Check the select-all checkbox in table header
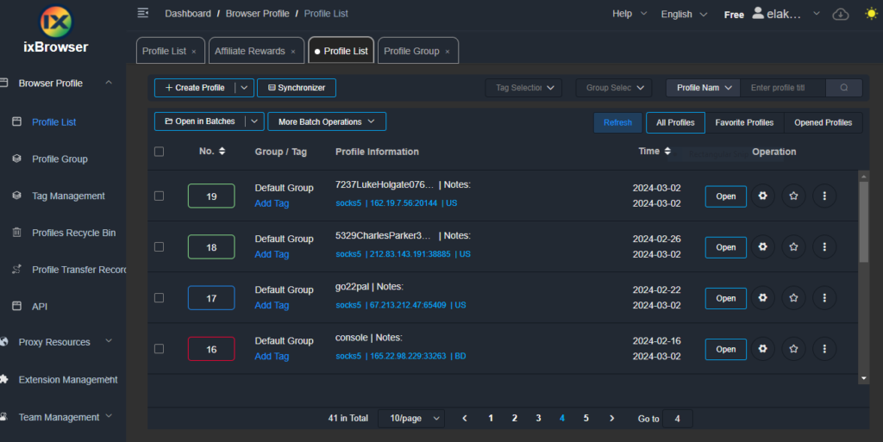Image resolution: width=883 pixels, height=442 pixels. pyautogui.click(x=159, y=152)
